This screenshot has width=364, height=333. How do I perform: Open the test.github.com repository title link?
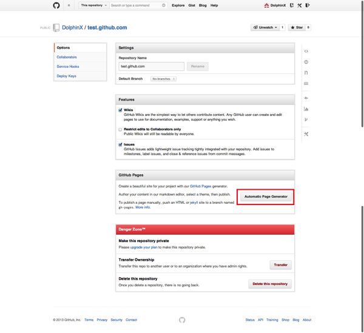(x=107, y=27)
